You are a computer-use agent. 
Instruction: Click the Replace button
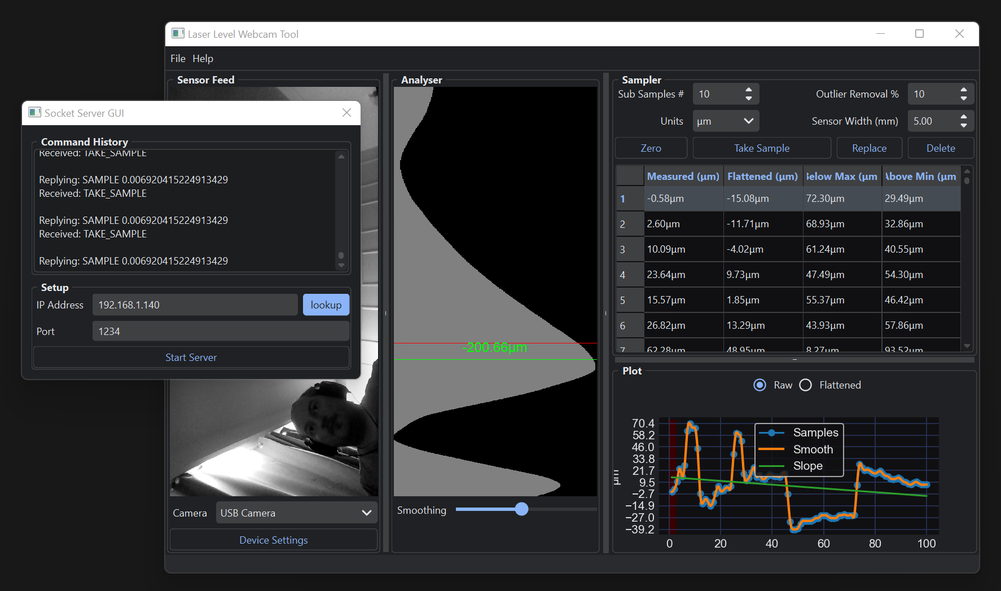[869, 148]
